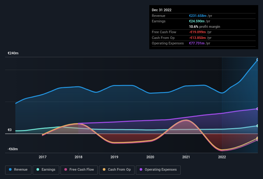
Task: Click the Dec 31 2022 tooltip date
Action: tap(162, 10)
